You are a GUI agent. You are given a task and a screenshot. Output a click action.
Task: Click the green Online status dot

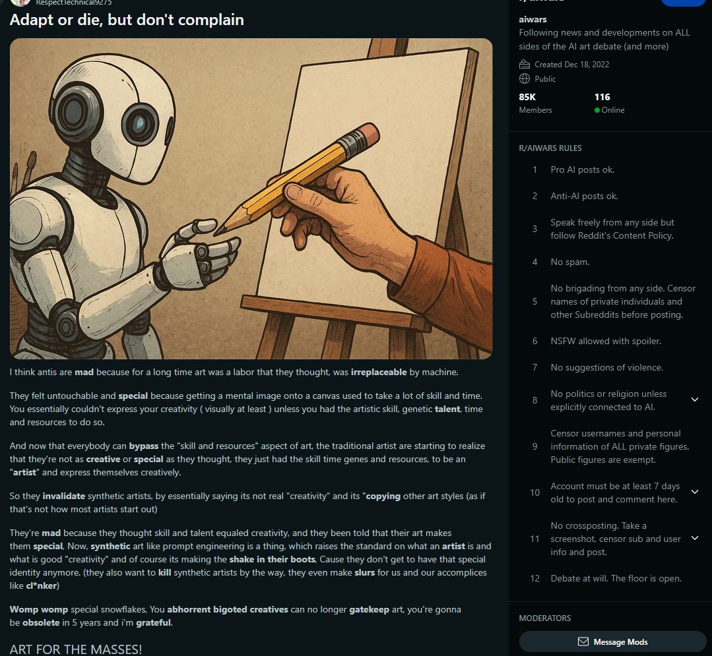click(x=597, y=110)
